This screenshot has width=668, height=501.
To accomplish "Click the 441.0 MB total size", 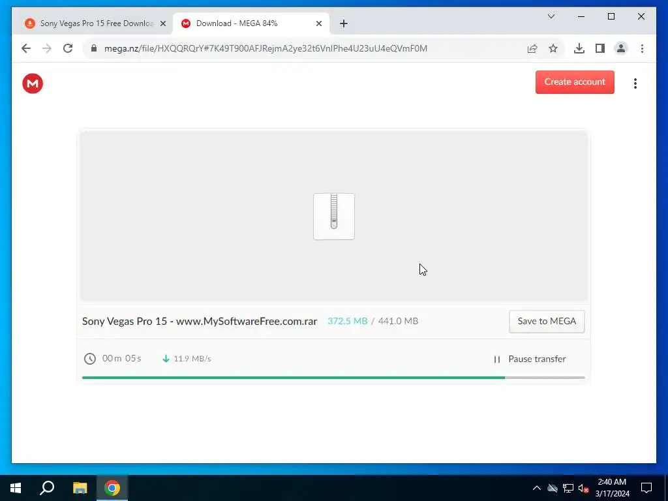I will point(398,321).
